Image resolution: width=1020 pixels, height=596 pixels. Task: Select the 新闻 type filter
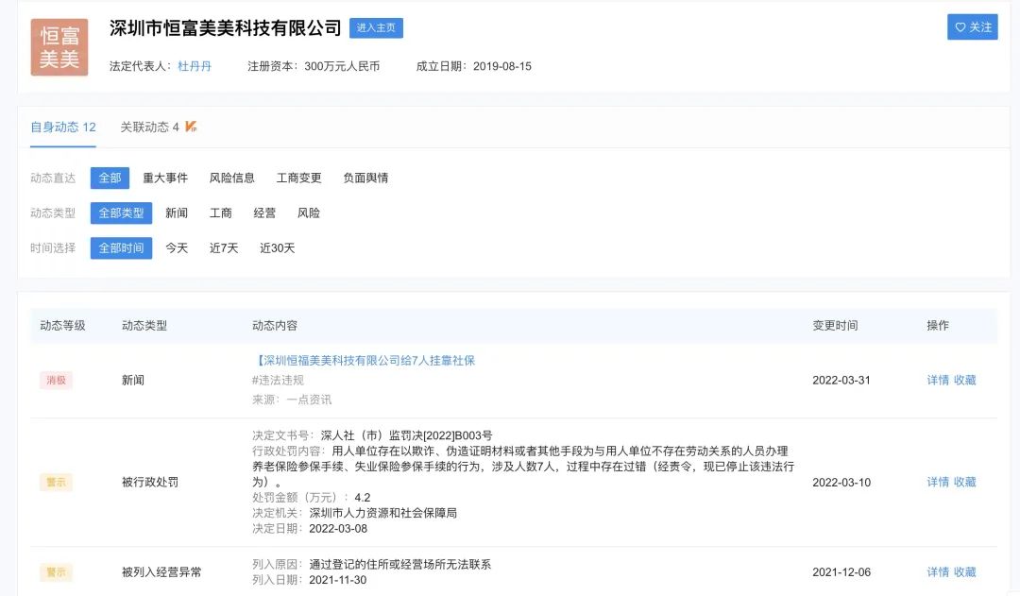177,213
